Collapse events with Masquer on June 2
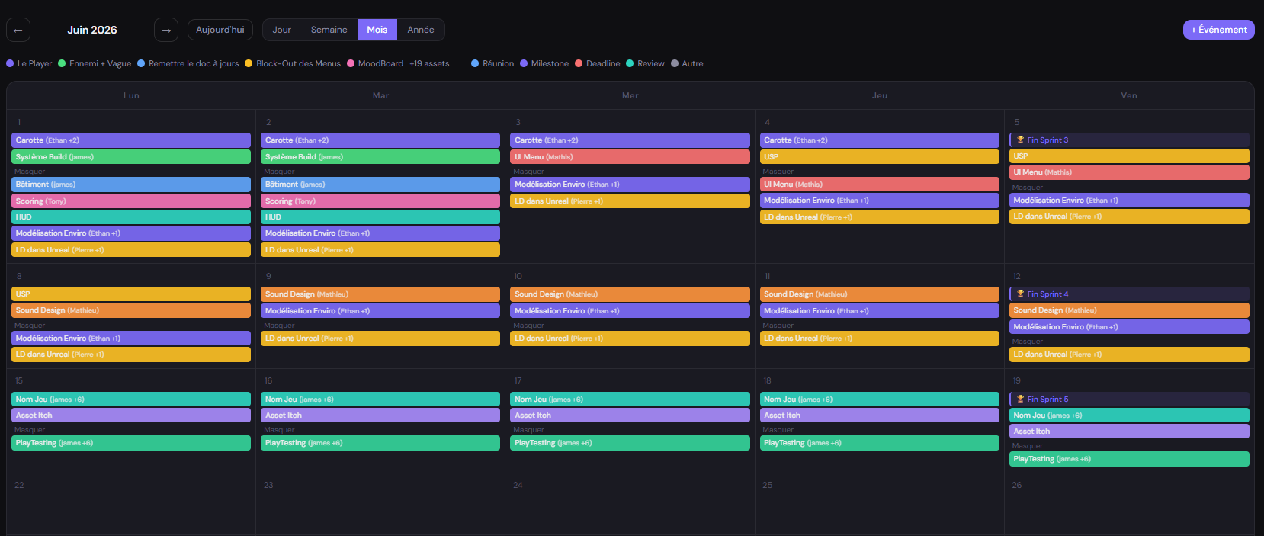 pos(279,172)
